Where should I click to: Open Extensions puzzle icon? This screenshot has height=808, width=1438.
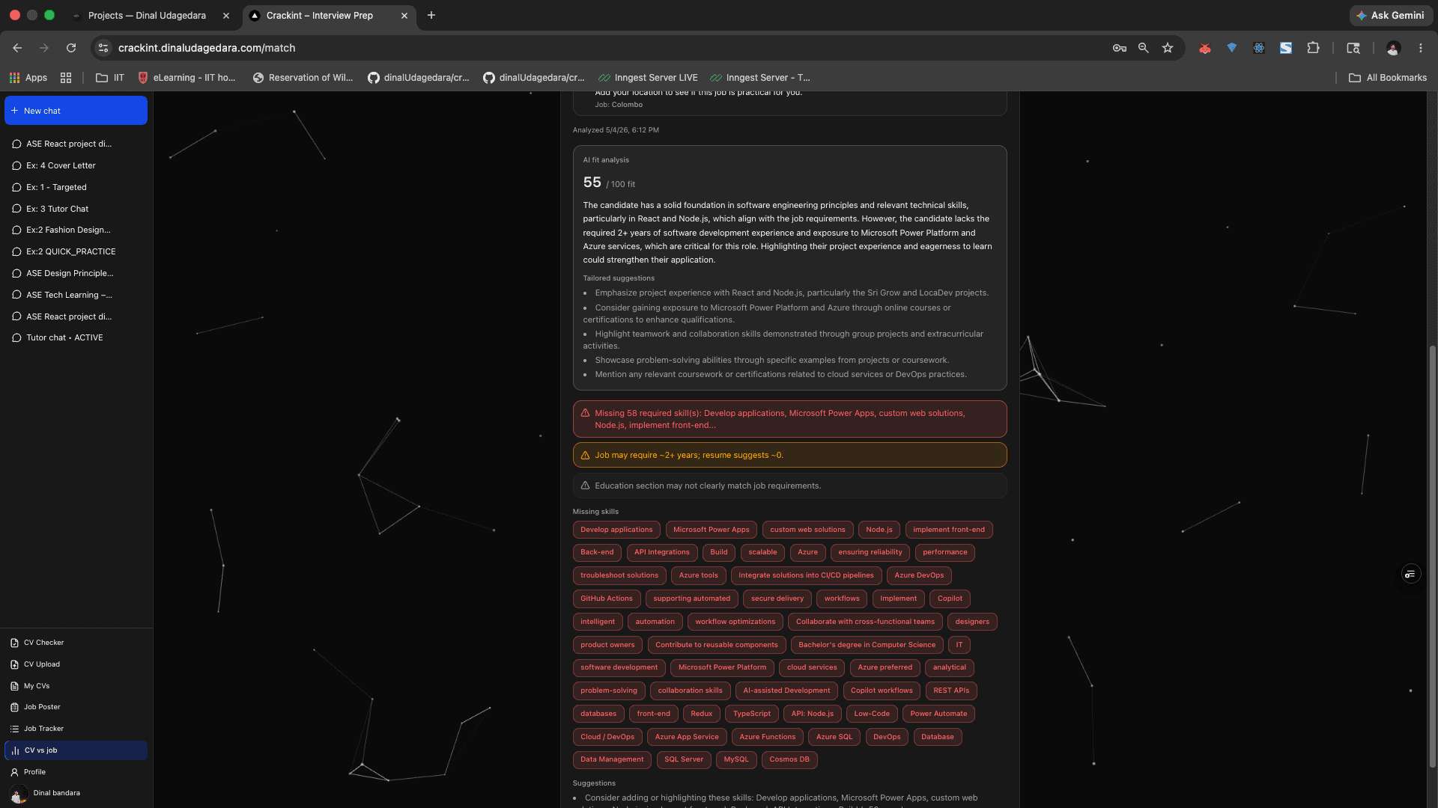coord(1313,48)
